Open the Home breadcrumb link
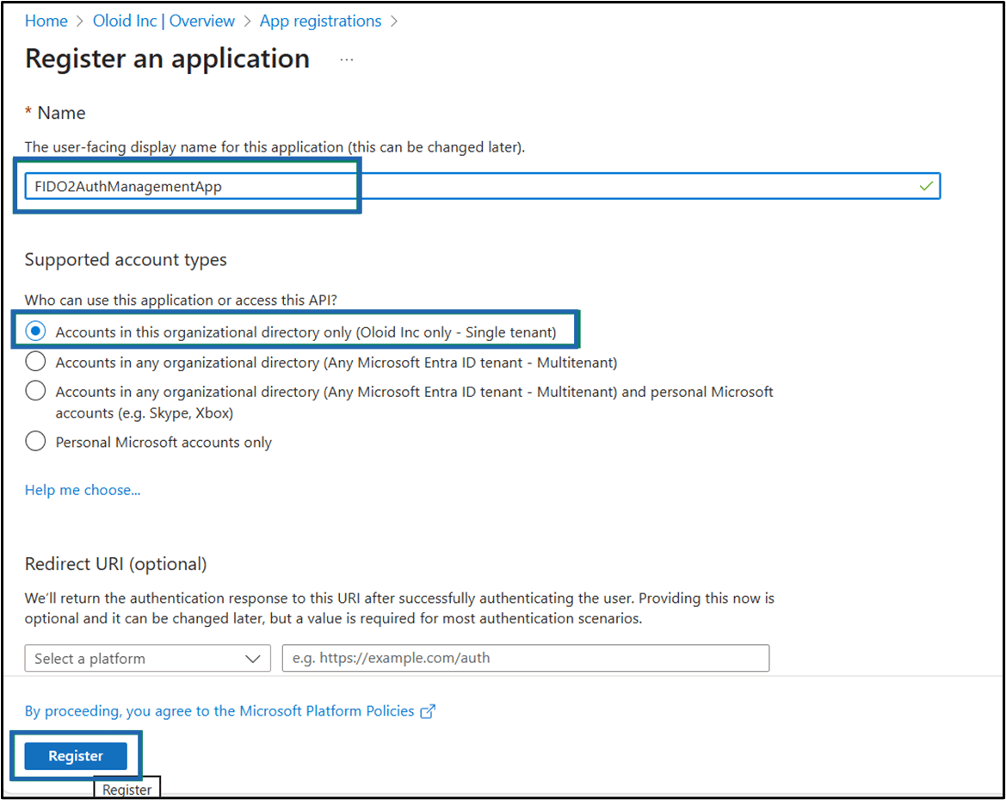 [x=46, y=22]
